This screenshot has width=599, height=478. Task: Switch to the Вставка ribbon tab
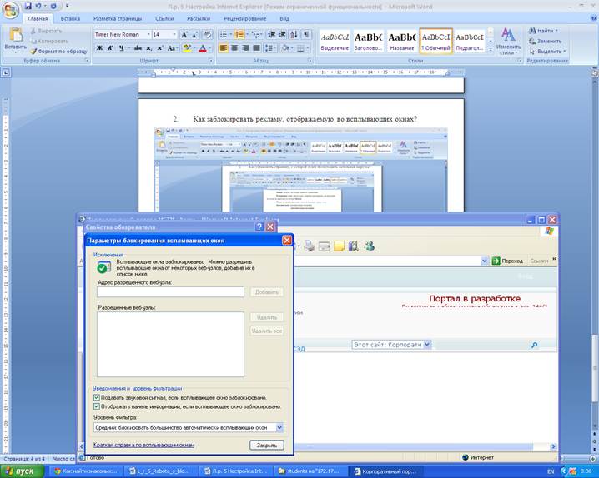click(71, 17)
